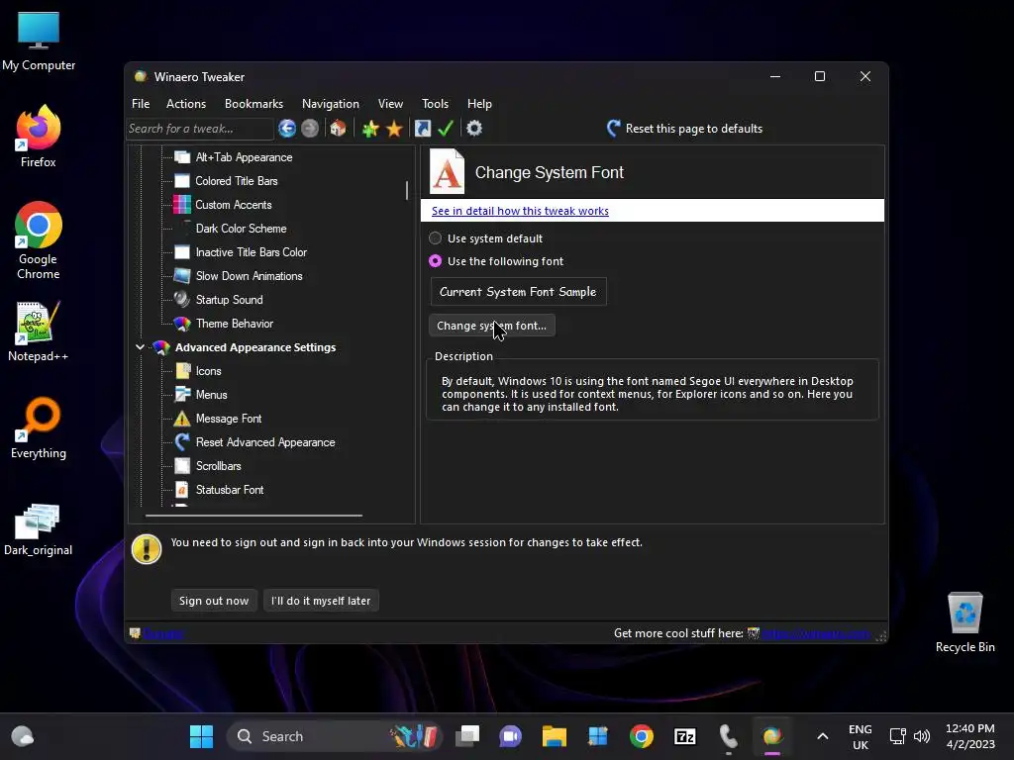Open the Help menu
The height and width of the screenshot is (760, 1014).
[x=480, y=103]
